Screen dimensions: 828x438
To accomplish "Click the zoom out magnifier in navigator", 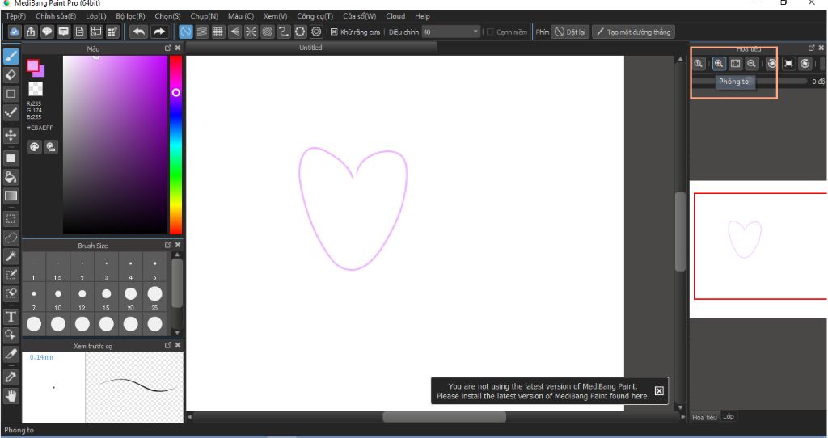I will [751, 63].
